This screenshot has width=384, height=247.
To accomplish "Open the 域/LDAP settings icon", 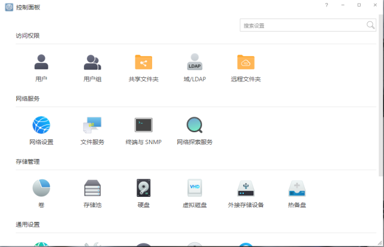I will (195, 62).
